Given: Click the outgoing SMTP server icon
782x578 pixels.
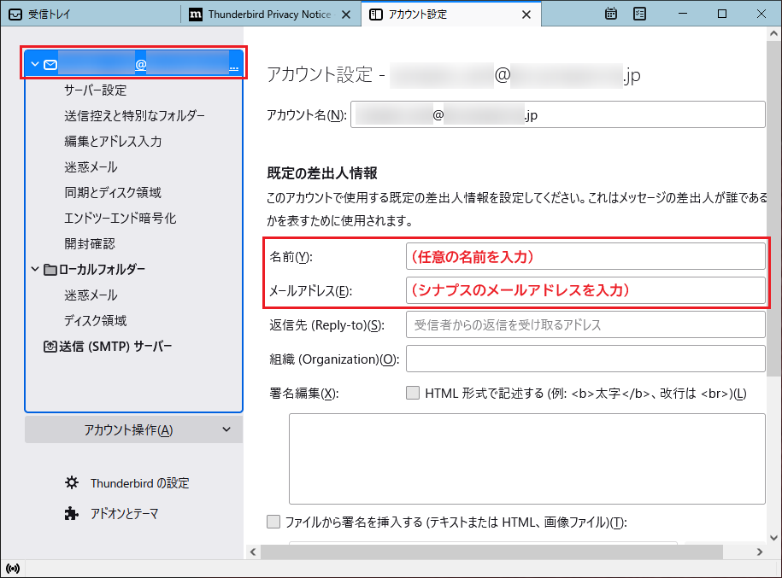Looking at the screenshot, I should (50, 347).
